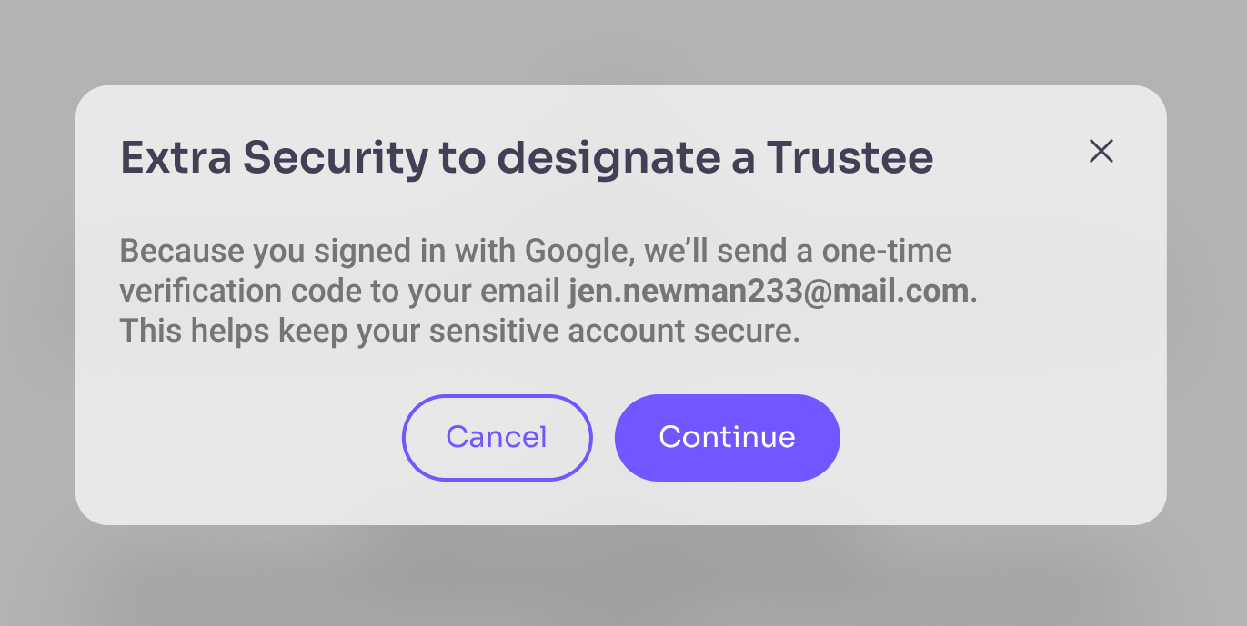Click the word "to" in the heading
This screenshot has height=626, width=1247.
(x=462, y=159)
